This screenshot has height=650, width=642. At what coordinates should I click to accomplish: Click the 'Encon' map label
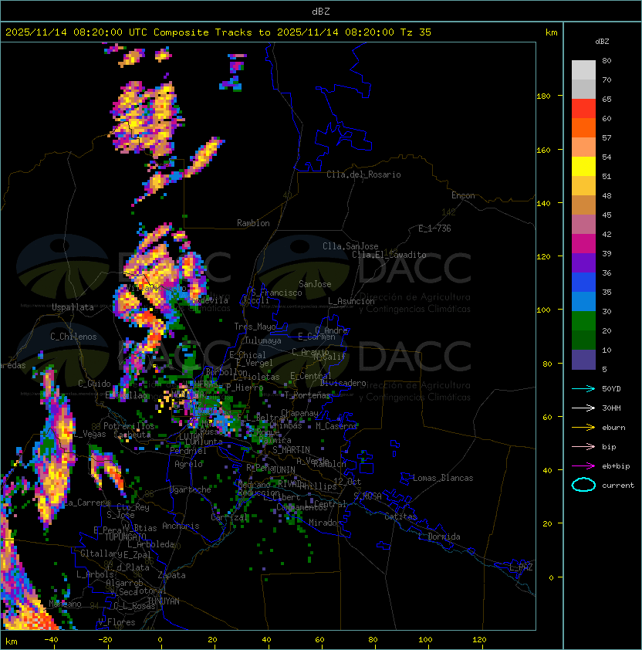pos(463,195)
